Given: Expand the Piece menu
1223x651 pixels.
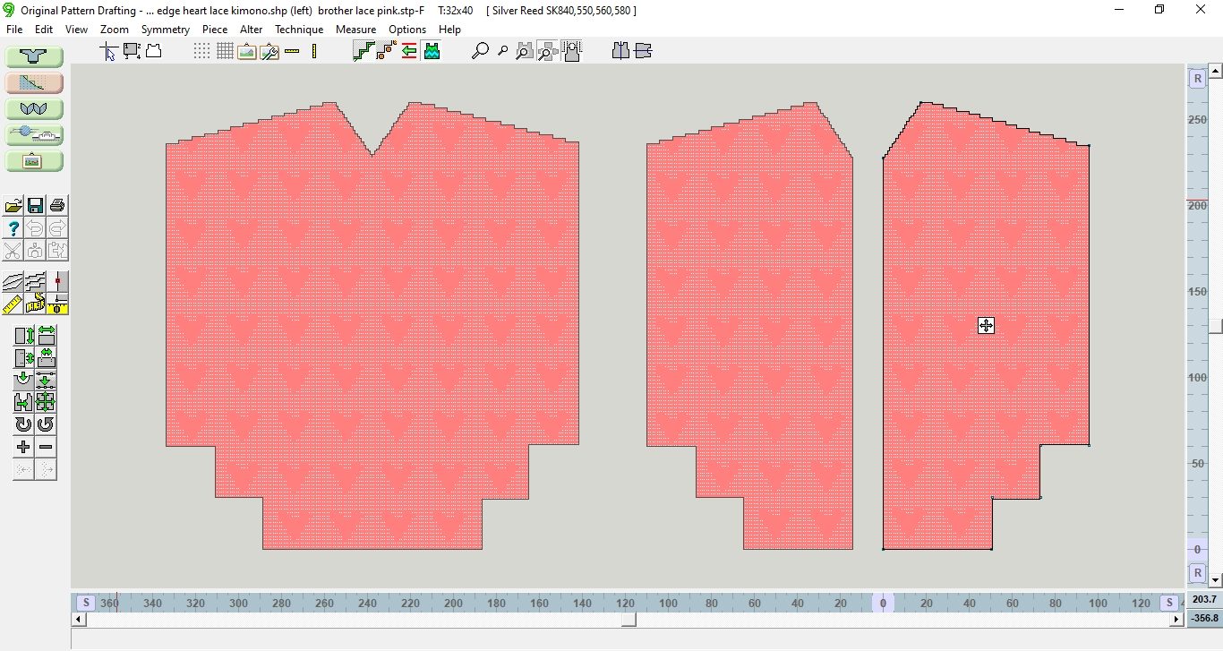Looking at the screenshot, I should coord(215,30).
